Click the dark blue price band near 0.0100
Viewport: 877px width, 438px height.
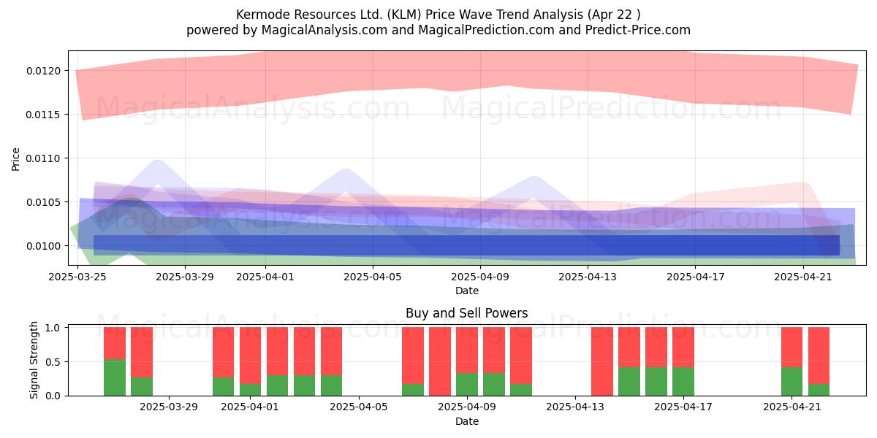[x=466, y=245]
